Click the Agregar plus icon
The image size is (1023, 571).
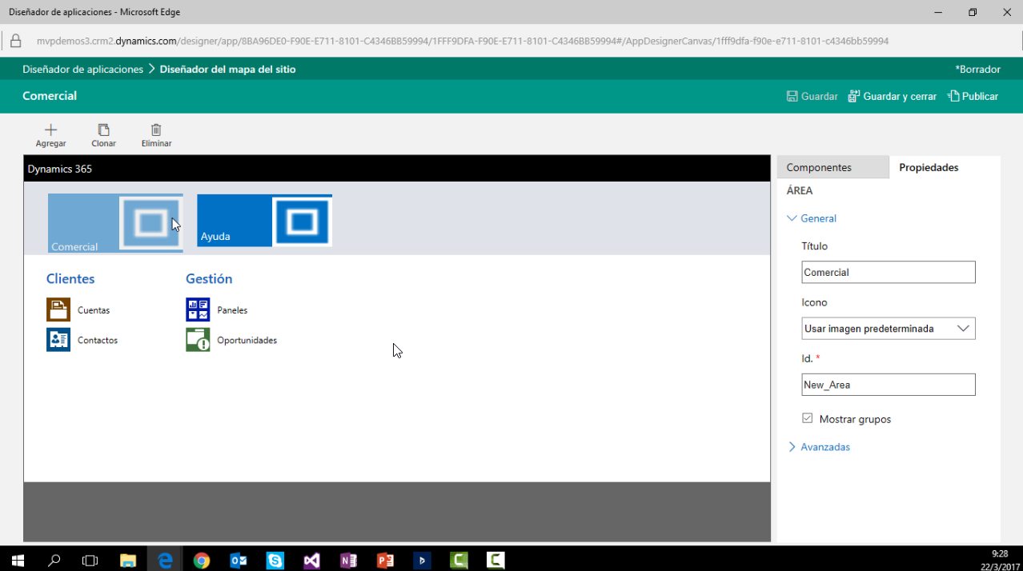pyautogui.click(x=50, y=130)
